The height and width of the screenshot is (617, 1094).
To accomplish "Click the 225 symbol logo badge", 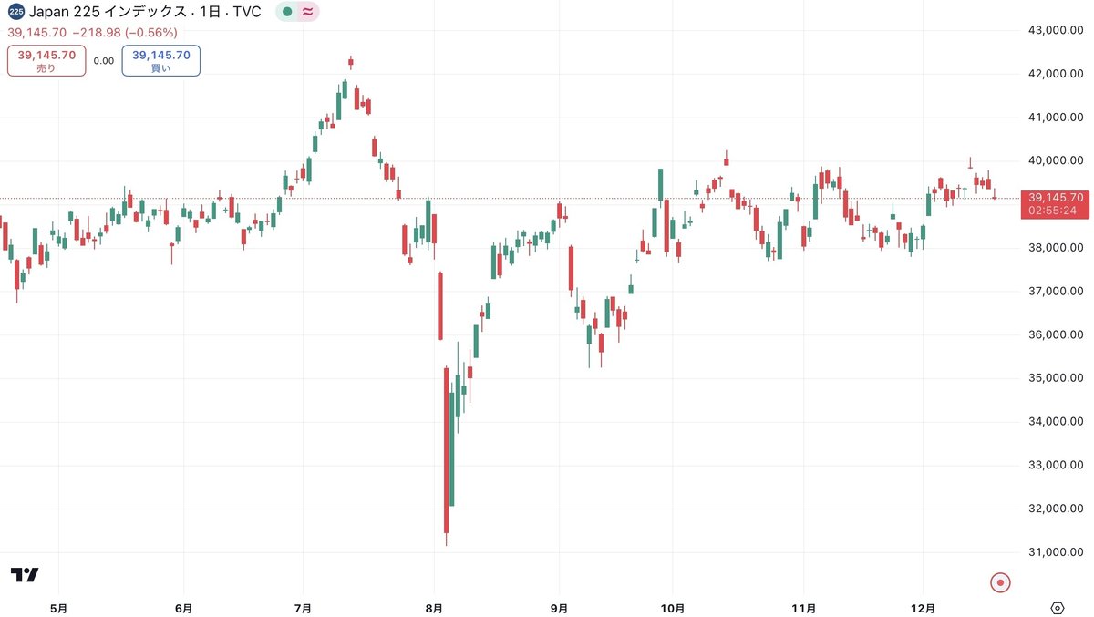I will [x=15, y=13].
